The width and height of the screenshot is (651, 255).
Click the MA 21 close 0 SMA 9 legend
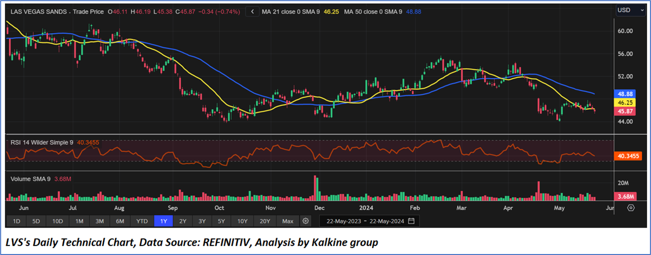click(x=292, y=12)
